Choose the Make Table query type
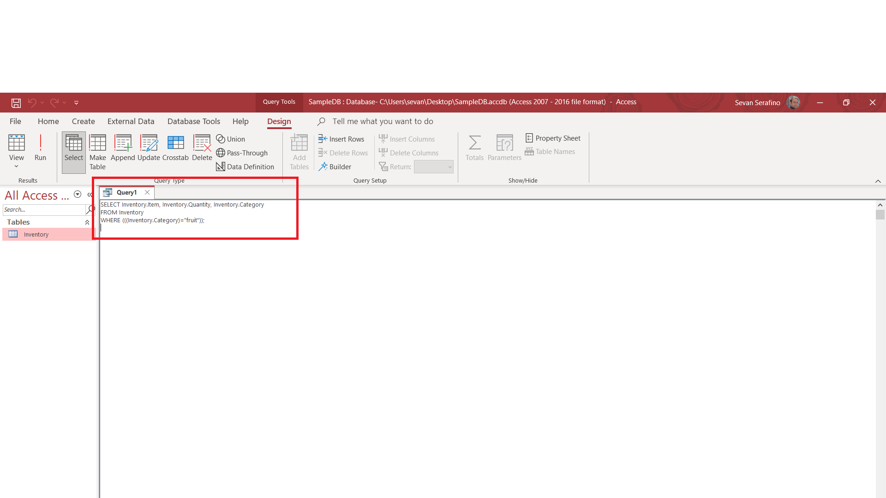The width and height of the screenshot is (886, 498). coord(98,152)
